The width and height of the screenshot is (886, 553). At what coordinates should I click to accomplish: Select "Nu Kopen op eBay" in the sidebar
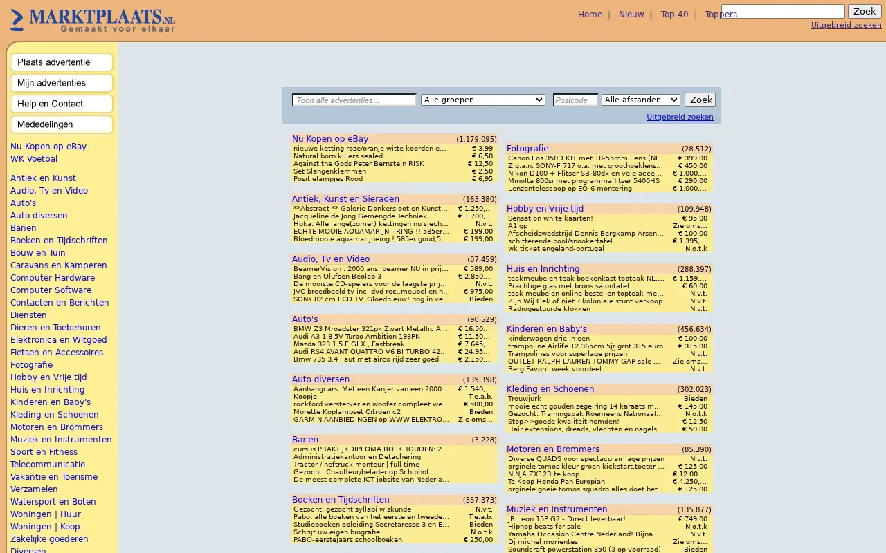tap(48, 147)
